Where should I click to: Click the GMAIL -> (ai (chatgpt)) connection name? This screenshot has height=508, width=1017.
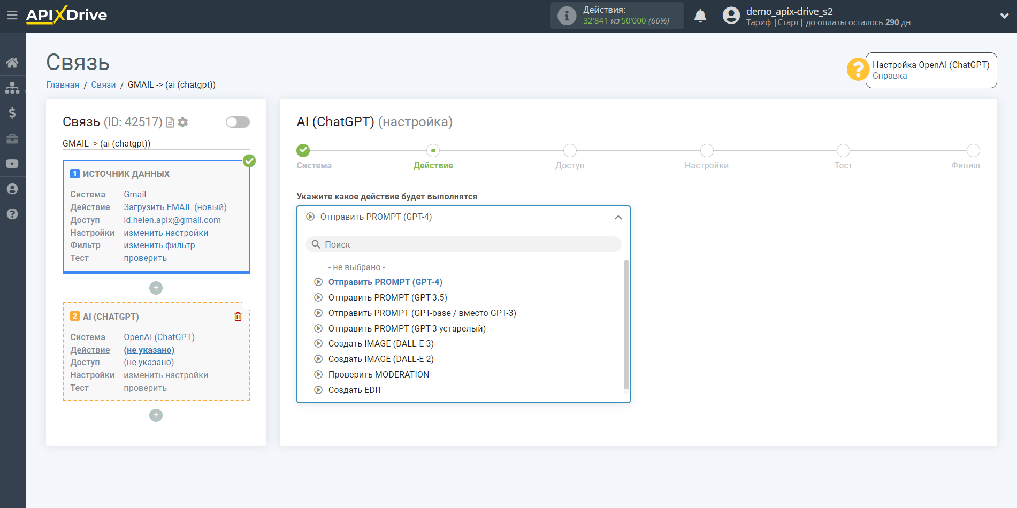tap(106, 143)
